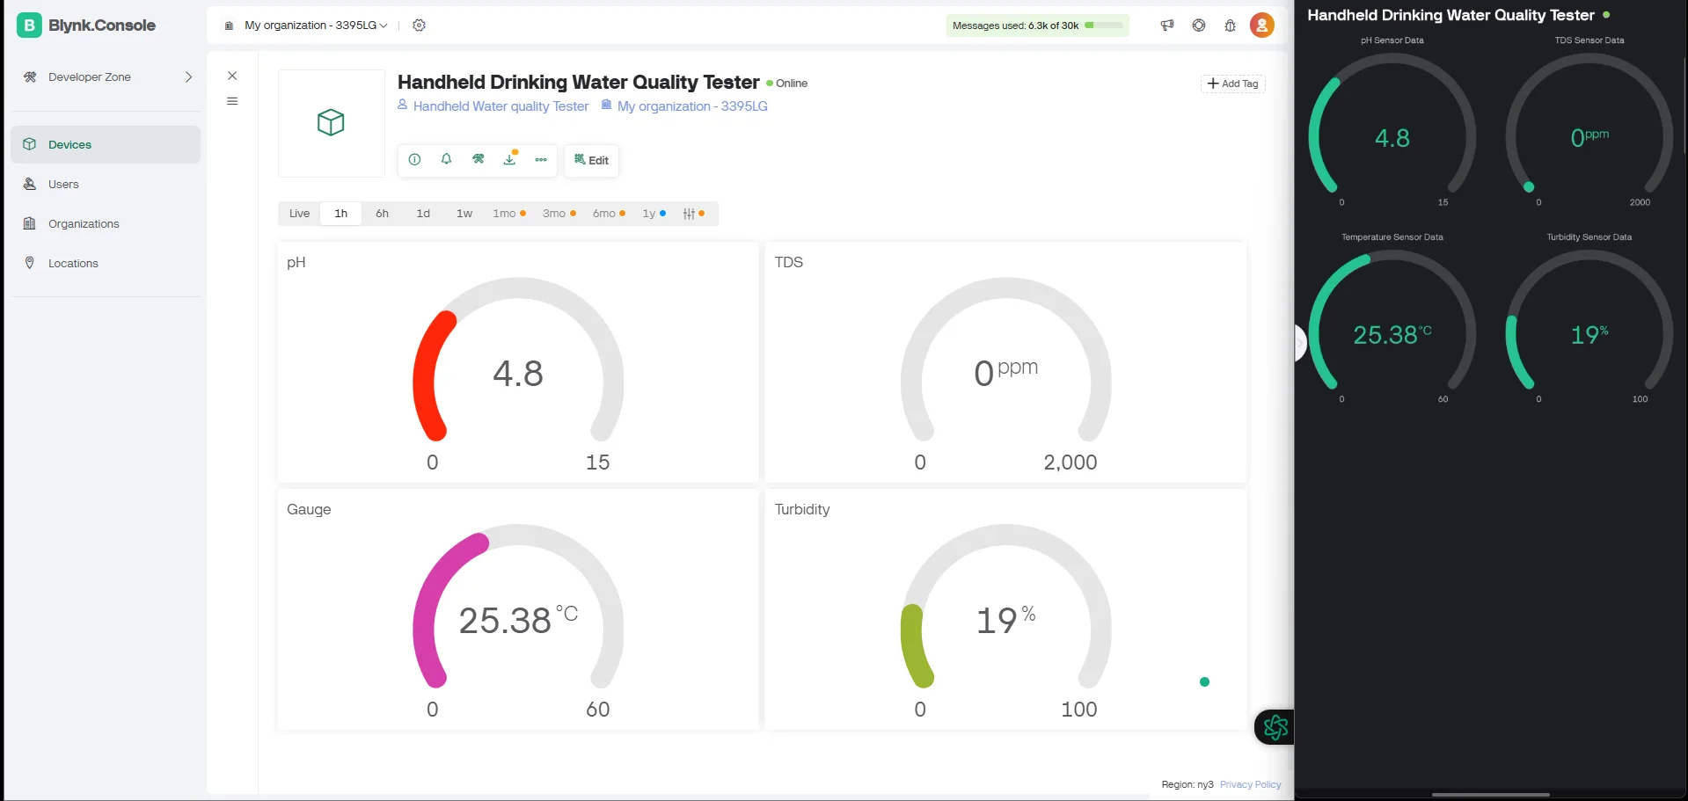Select the 1y time range tab
Viewport: 1688px width, 801px height.
[x=654, y=214]
